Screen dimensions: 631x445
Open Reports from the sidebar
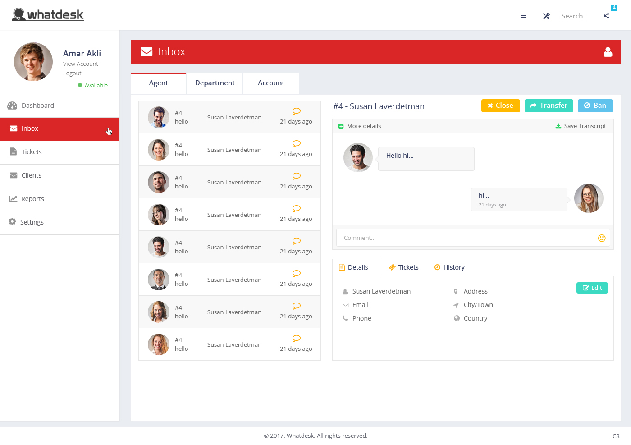(x=32, y=199)
